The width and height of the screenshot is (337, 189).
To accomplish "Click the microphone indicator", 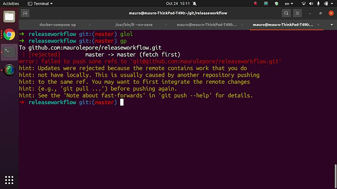I will tap(318, 4).
